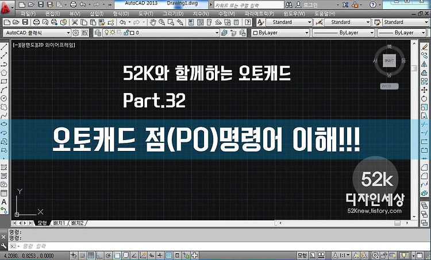
Task: Open the 수정(M) menu
Action: tap(227, 13)
